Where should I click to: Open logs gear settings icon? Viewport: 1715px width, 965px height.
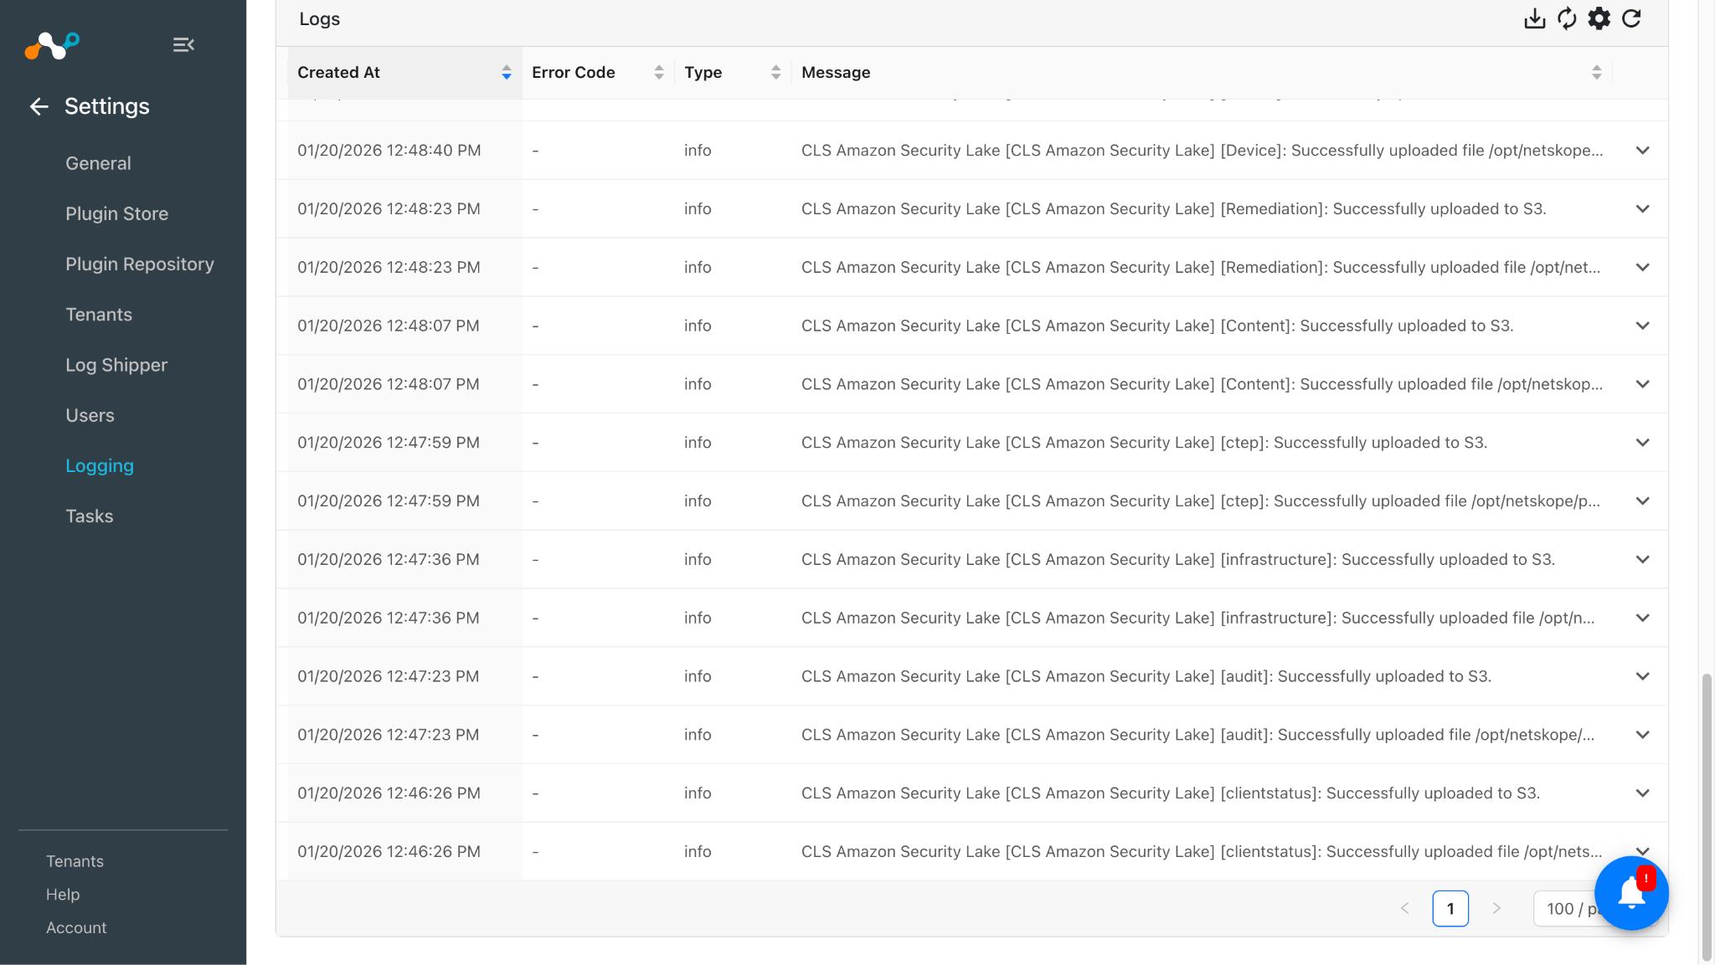coord(1599,18)
